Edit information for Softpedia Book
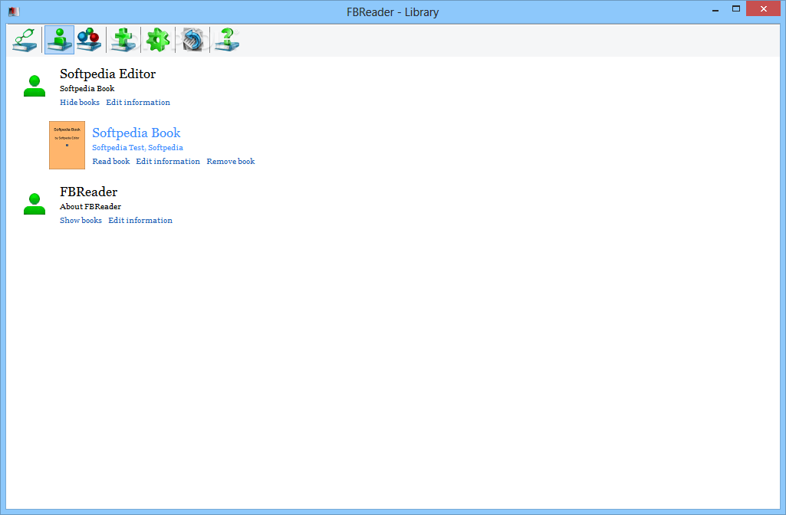The image size is (786, 515). tap(168, 161)
